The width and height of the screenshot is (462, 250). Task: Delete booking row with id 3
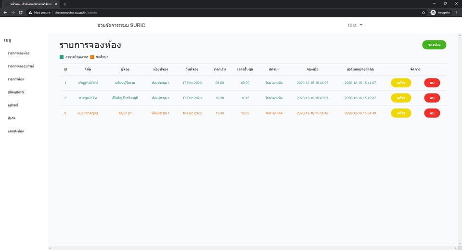(432, 113)
